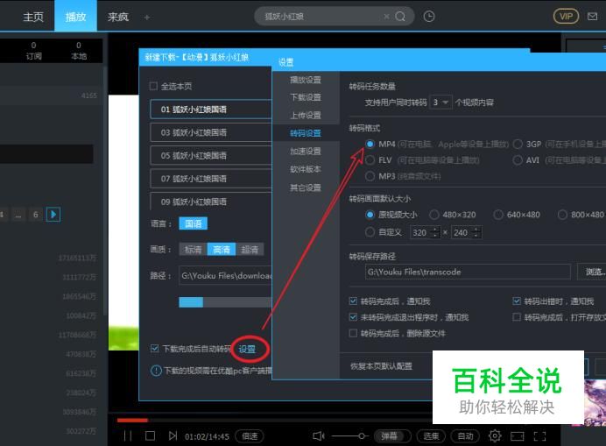Open 加速设置 in settings sidebar
This screenshot has width=606, height=446.
click(306, 152)
